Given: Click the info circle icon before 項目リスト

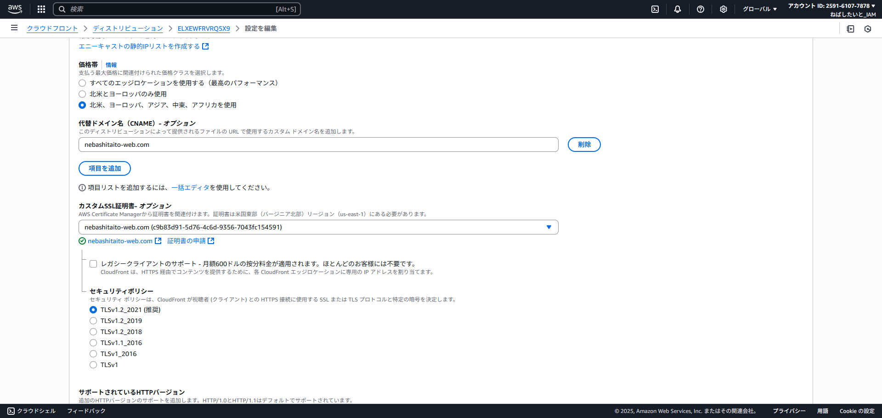Looking at the screenshot, I should click(x=82, y=188).
